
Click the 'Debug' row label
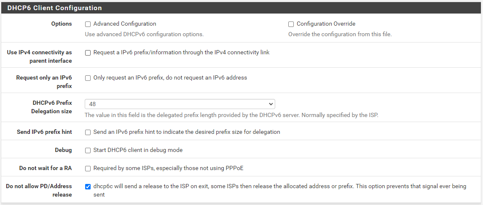pyautogui.click(x=63, y=150)
